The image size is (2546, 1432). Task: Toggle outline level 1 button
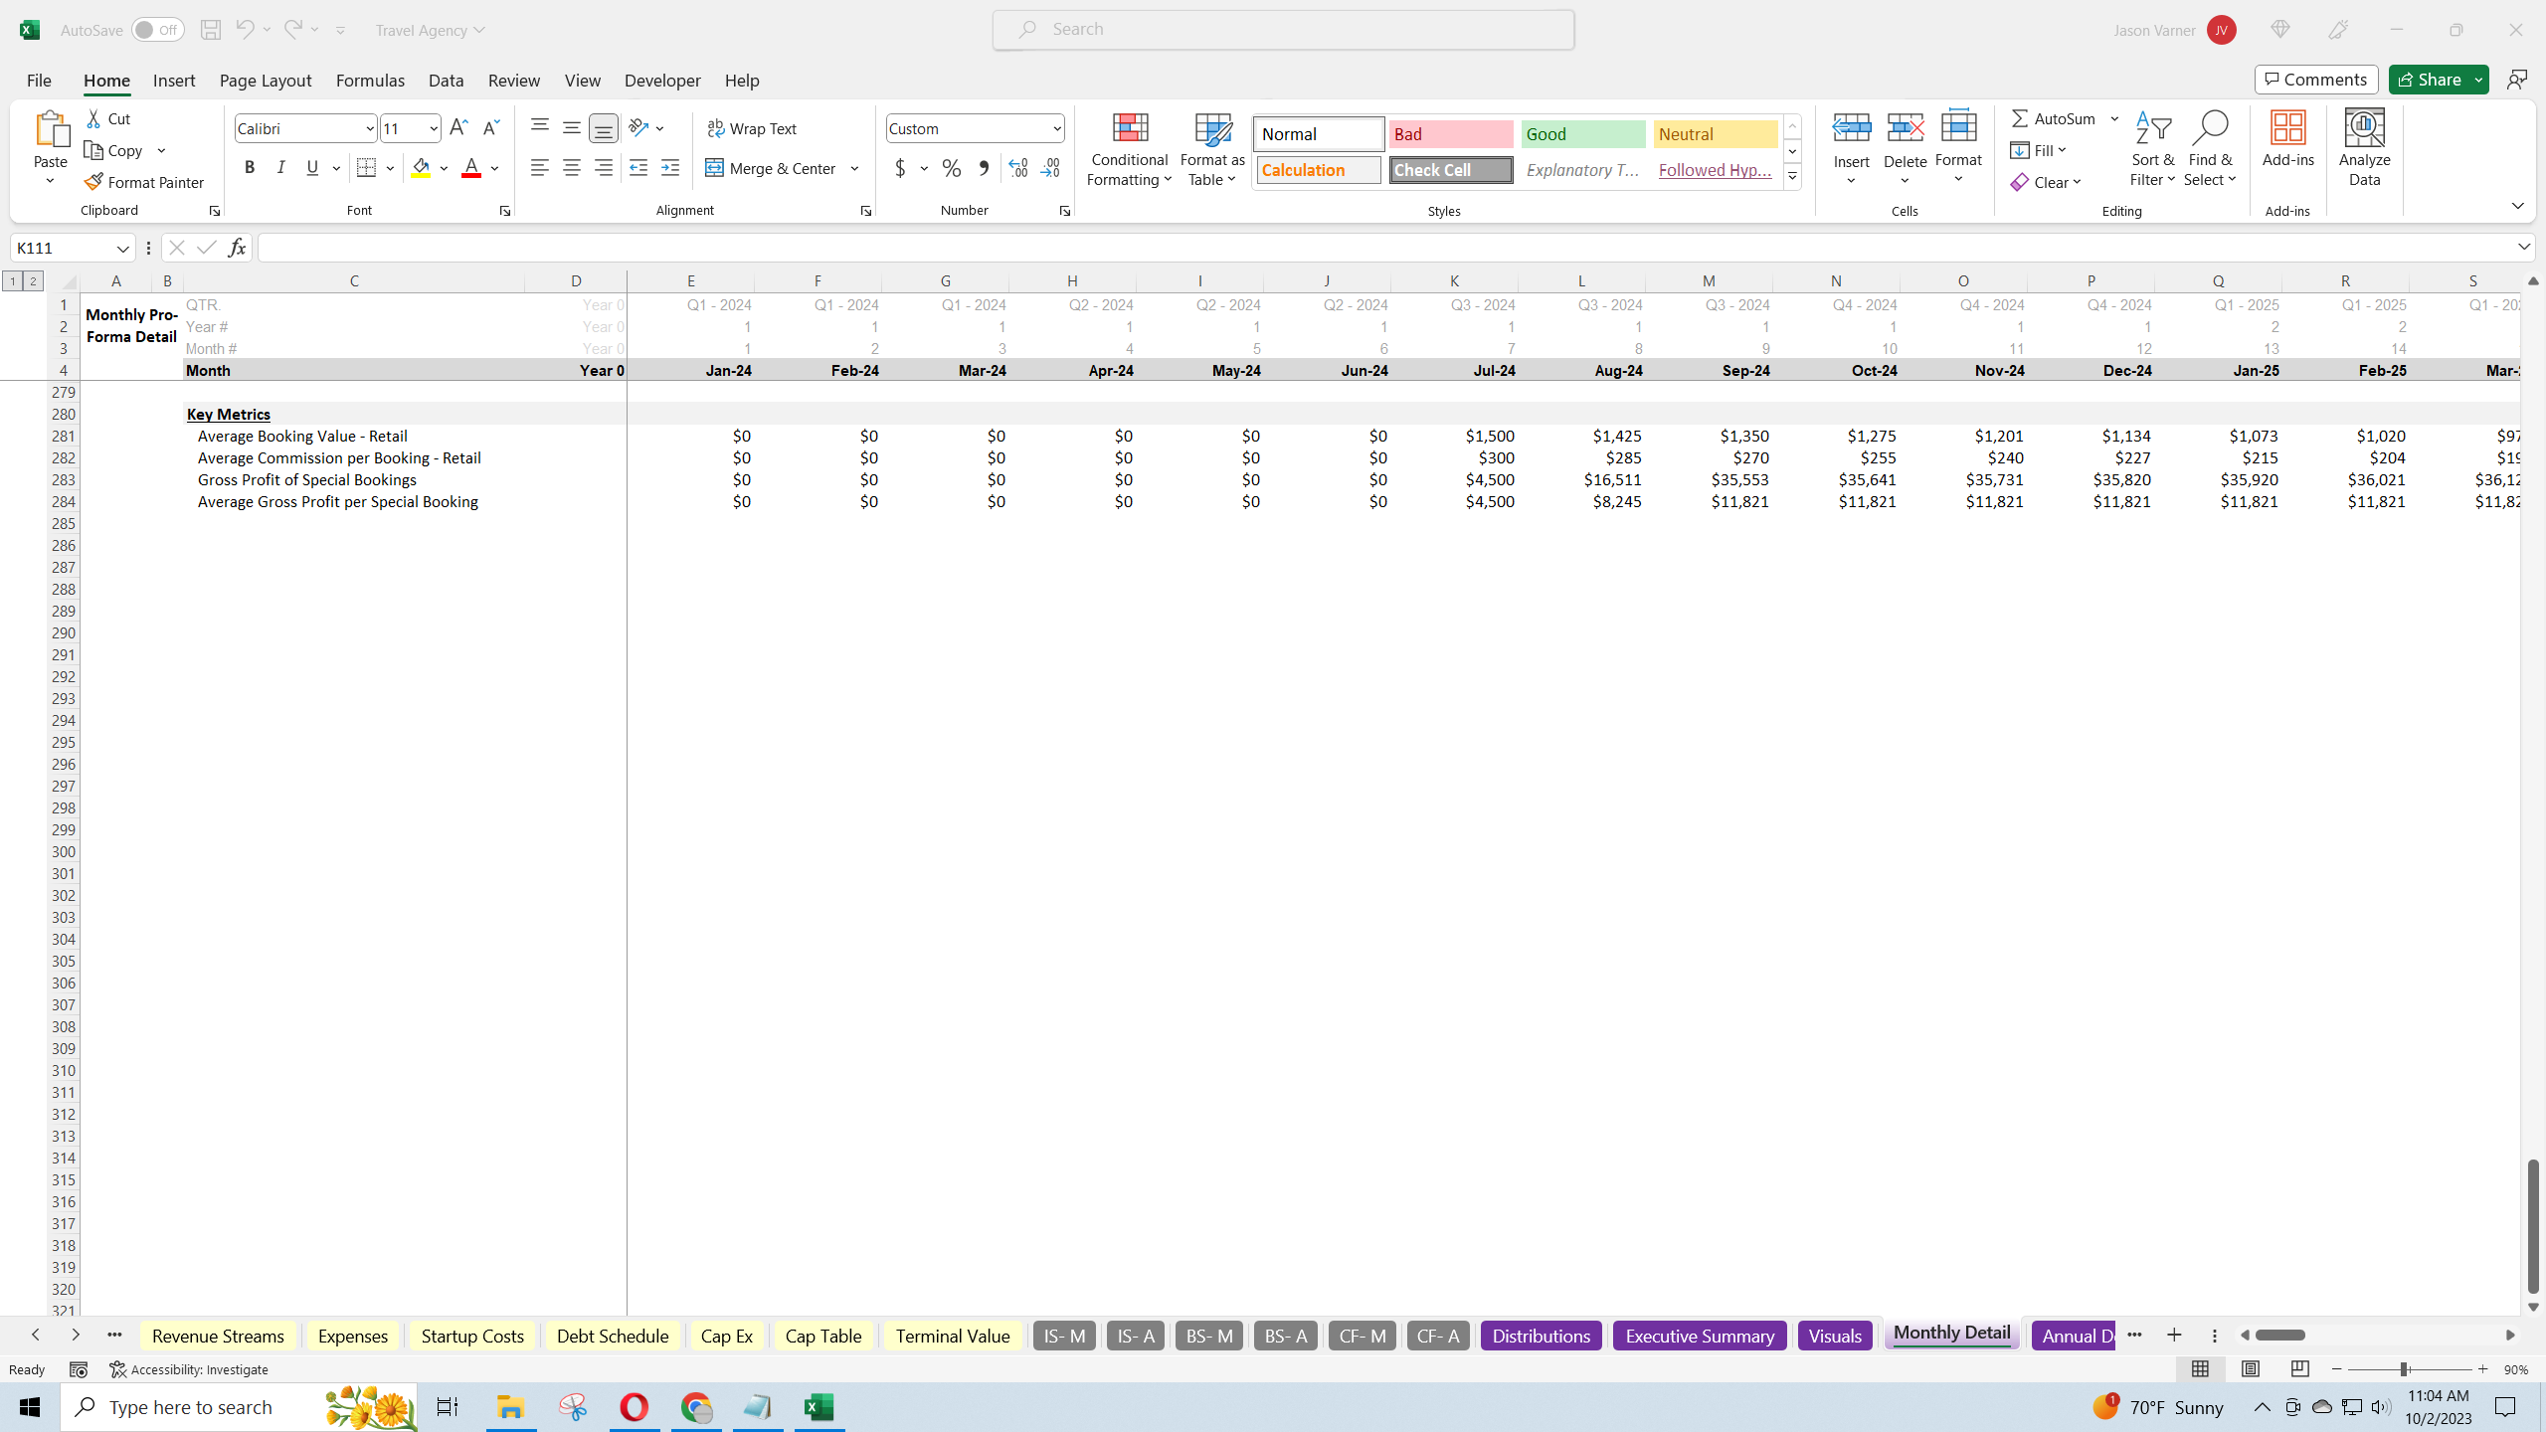coord(13,281)
